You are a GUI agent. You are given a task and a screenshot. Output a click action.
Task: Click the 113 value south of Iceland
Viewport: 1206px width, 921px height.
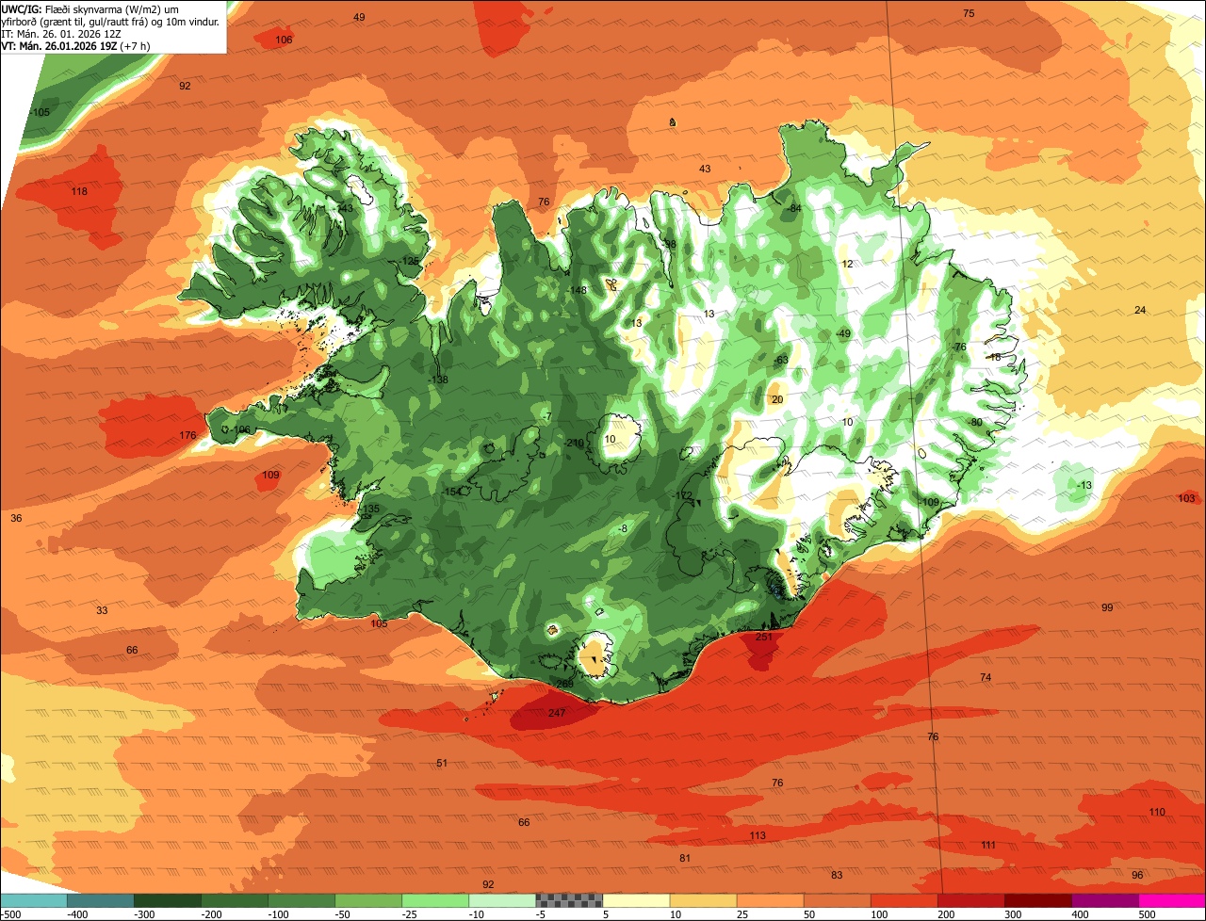pyautogui.click(x=758, y=836)
